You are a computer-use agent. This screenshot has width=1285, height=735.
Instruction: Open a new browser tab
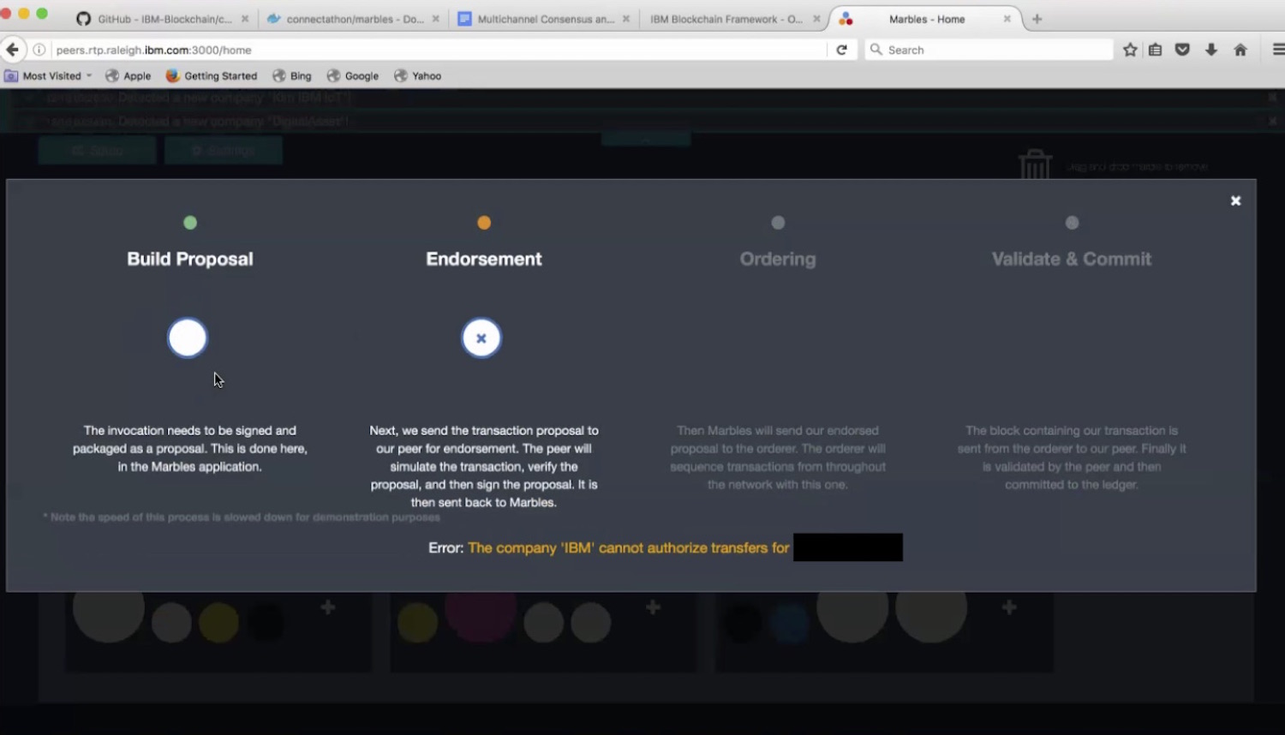coord(1037,19)
